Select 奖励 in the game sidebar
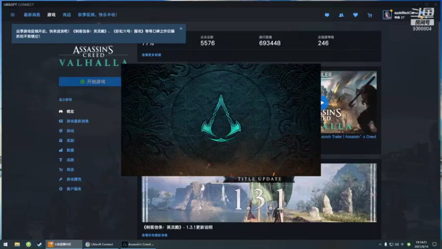This screenshot has height=249, width=442. [x=70, y=141]
